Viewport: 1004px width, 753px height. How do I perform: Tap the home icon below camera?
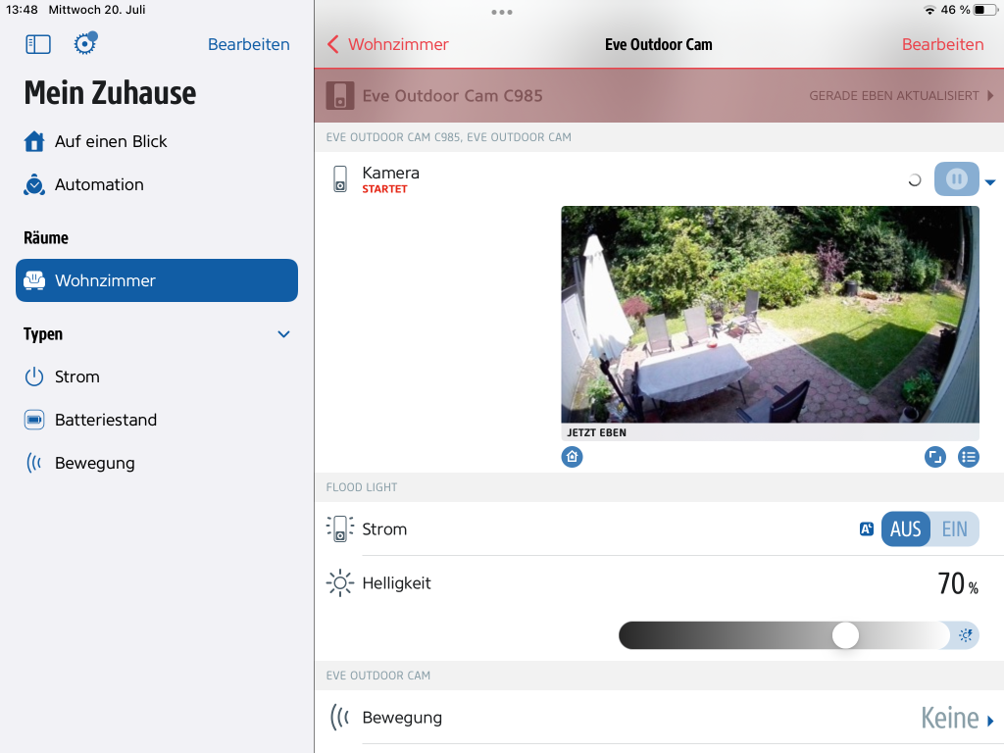(x=572, y=457)
